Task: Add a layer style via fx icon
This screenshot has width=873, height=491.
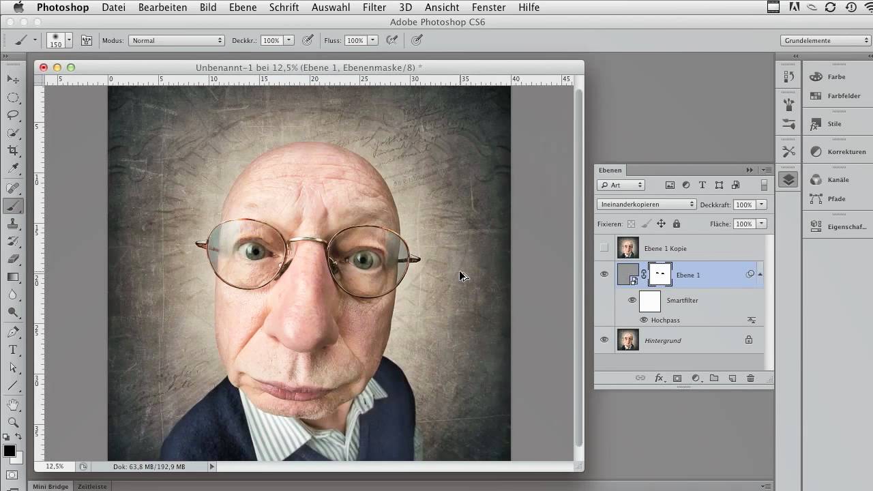Action: pyautogui.click(x=659, y=378)
